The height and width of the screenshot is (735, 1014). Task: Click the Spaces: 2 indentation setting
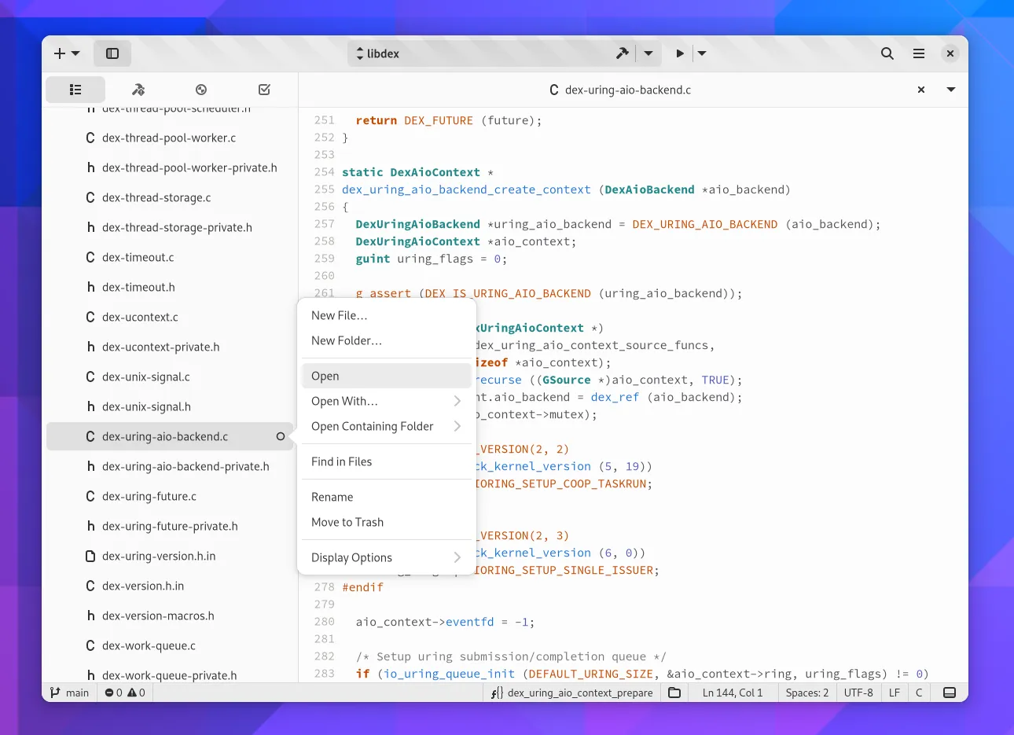tap(806, 693)
